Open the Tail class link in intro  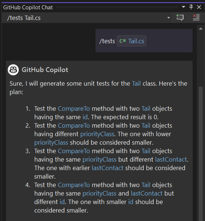[x=136, y=84]
